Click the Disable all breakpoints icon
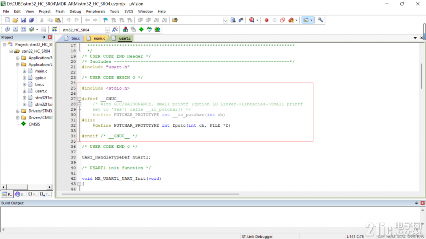Screen dimensions: 426x239 (x=282, y=20)
